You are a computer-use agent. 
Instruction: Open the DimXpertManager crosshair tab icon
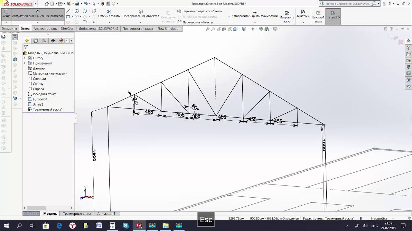tap(53, 41)
